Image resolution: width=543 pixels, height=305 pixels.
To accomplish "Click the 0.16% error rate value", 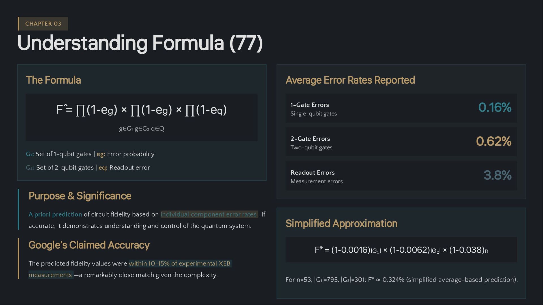I will click(495, 108).
